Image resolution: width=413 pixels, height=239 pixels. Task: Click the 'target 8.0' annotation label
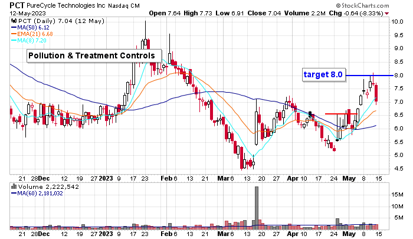[x=322, y=74]
